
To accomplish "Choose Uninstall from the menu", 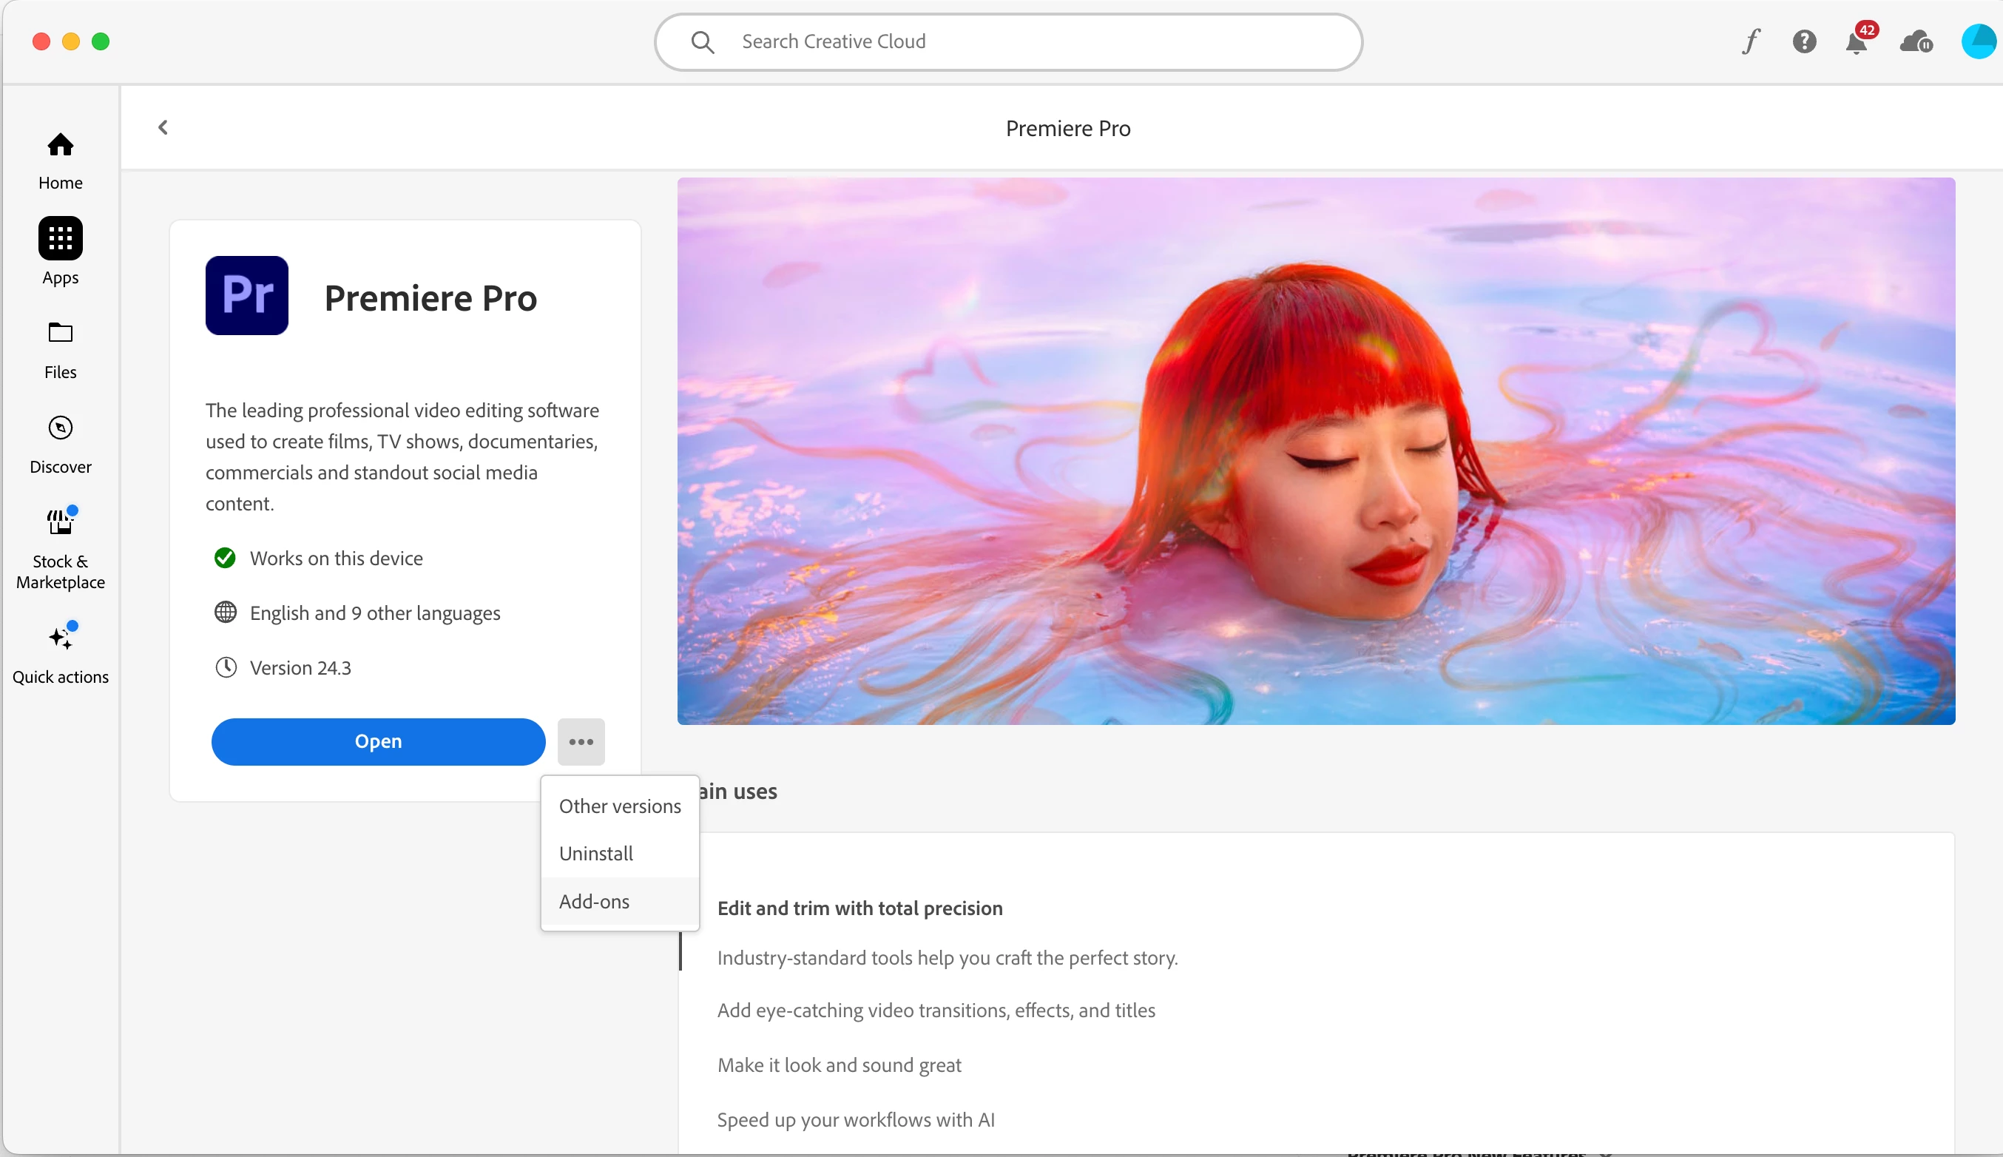I will pos(596,854).
